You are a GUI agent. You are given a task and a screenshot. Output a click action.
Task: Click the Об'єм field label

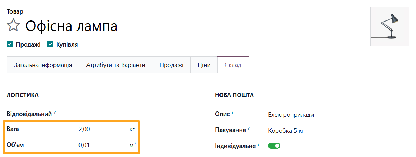15,145
